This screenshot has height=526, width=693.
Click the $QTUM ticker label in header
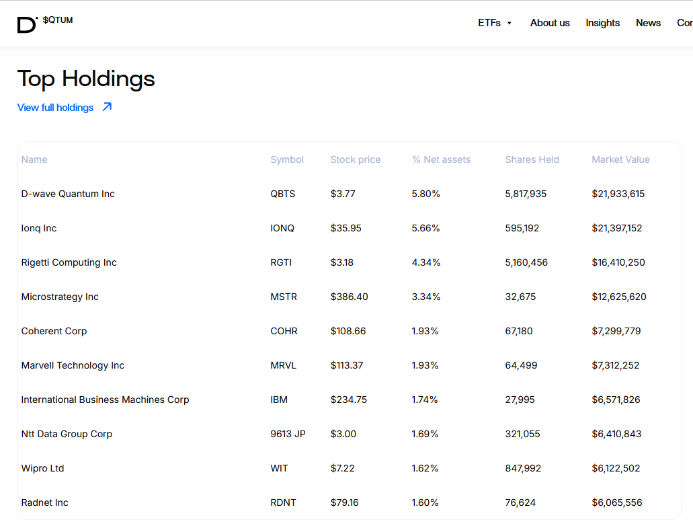[58, 20]
